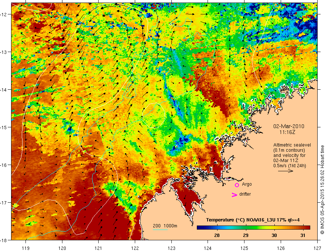The width and height of the screenshot is (325, 251).
Task: Click the magenta drifter arrowhead legend symbol
Action: (x=235, y=195)
